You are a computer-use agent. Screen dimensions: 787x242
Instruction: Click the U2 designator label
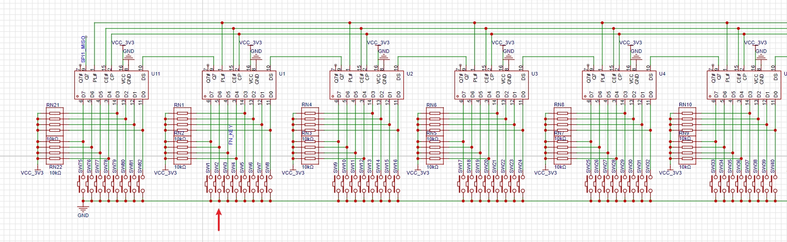click(410, 74)
